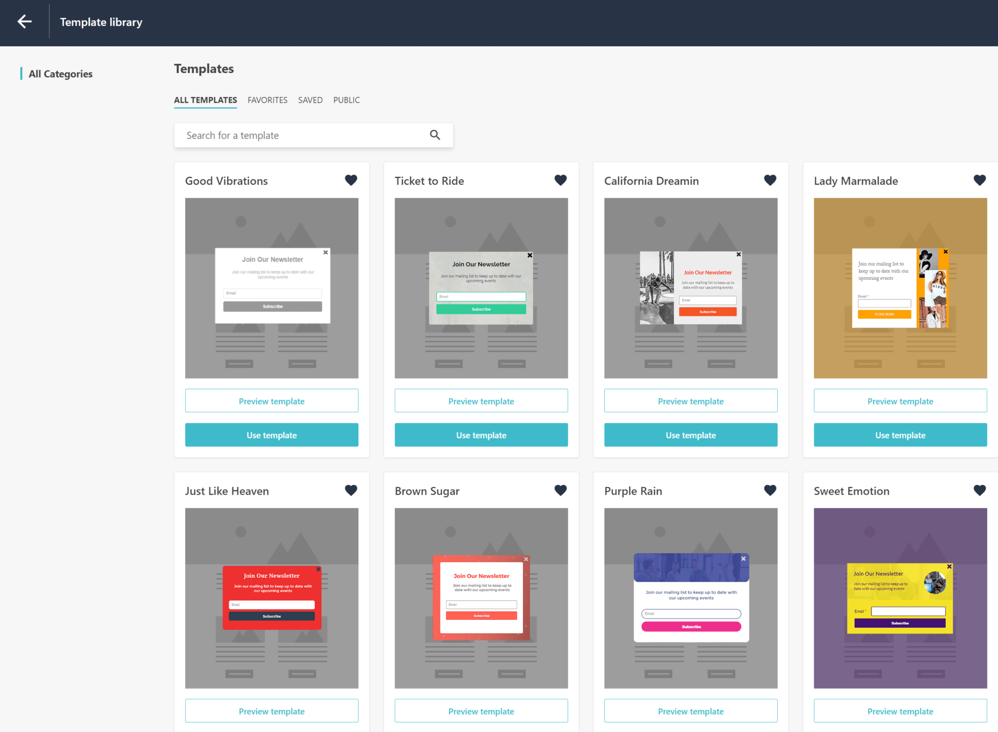The image size is (998, 732).
Task: Click the heart on California Dreamin
Action: tap(770, 180)
